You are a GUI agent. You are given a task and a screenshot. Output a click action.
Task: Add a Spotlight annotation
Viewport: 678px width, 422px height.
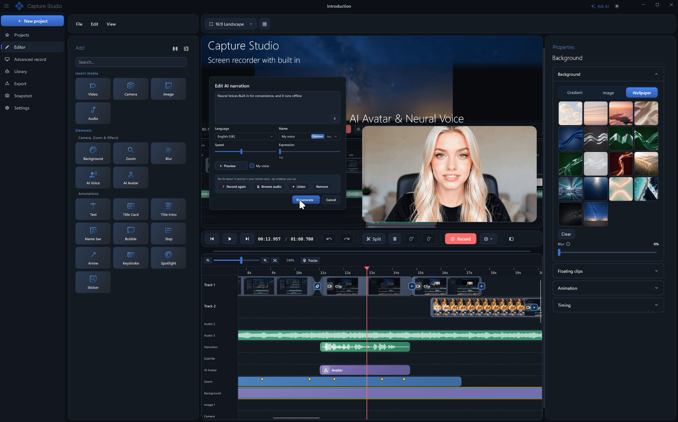(x=168, y=258)
